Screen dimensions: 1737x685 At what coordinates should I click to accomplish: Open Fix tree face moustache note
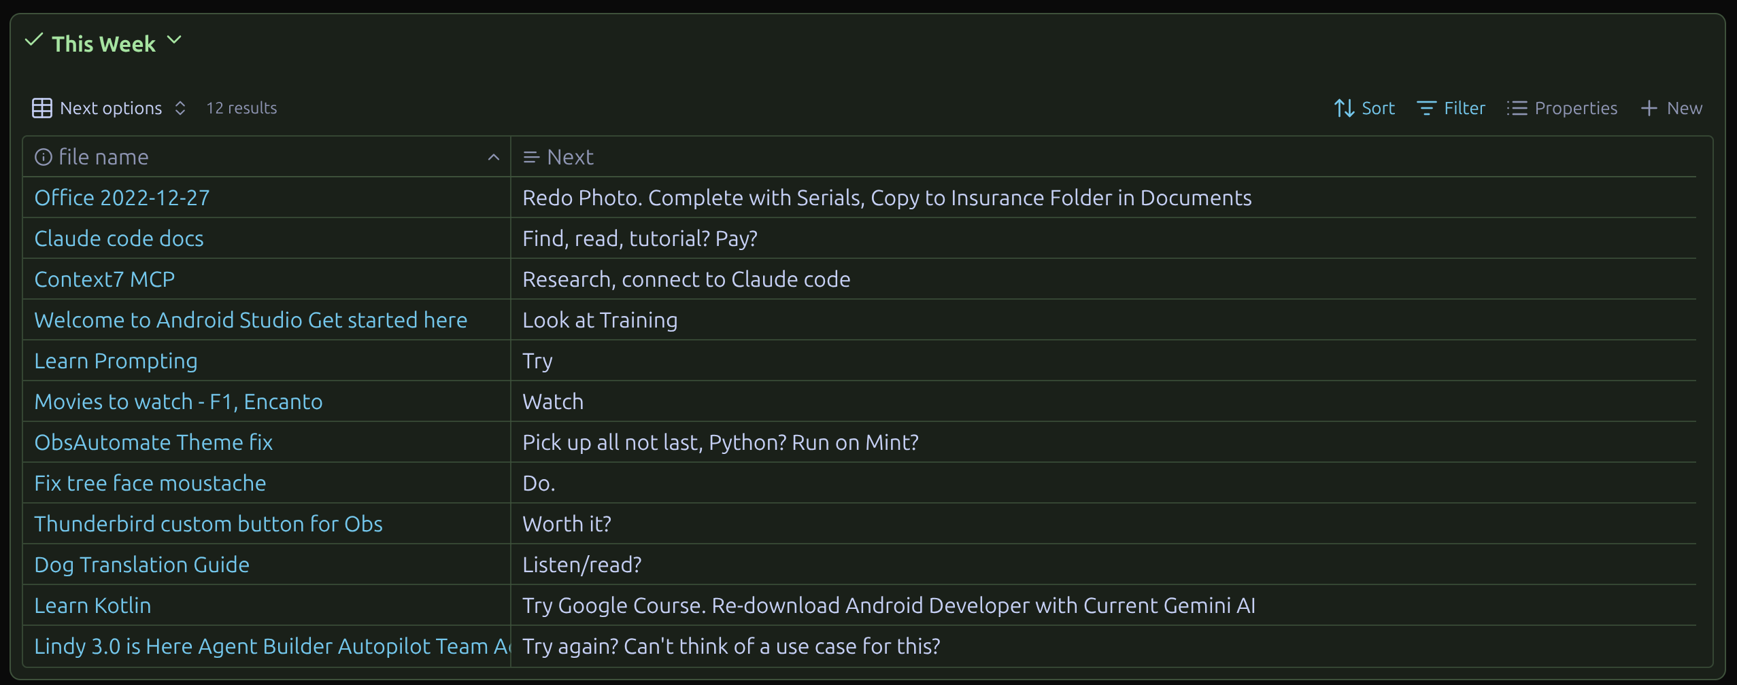click(x=150, y=483)
